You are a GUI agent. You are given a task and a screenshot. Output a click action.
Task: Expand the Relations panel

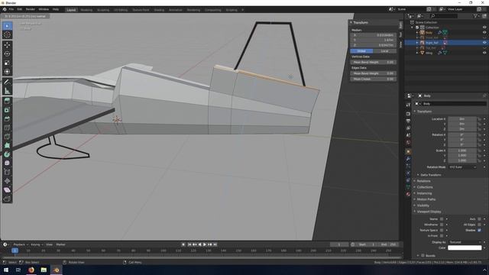[x=423, y=181]
